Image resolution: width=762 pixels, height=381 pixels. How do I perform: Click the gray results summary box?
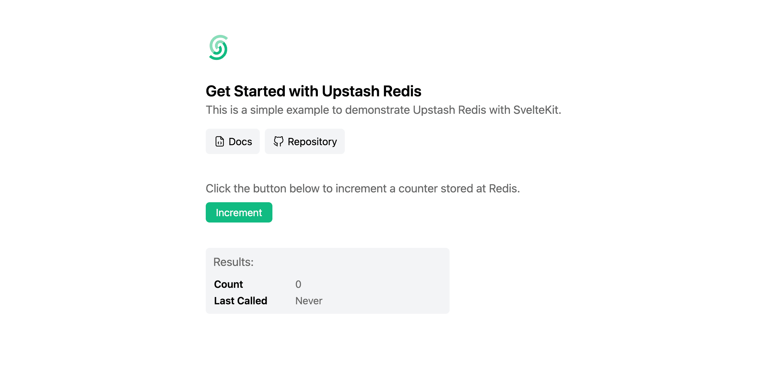(327, 281)
